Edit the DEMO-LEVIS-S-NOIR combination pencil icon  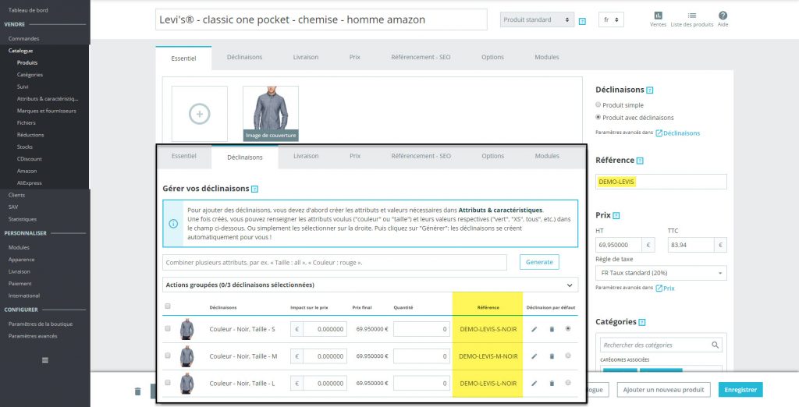coord(534,329)
